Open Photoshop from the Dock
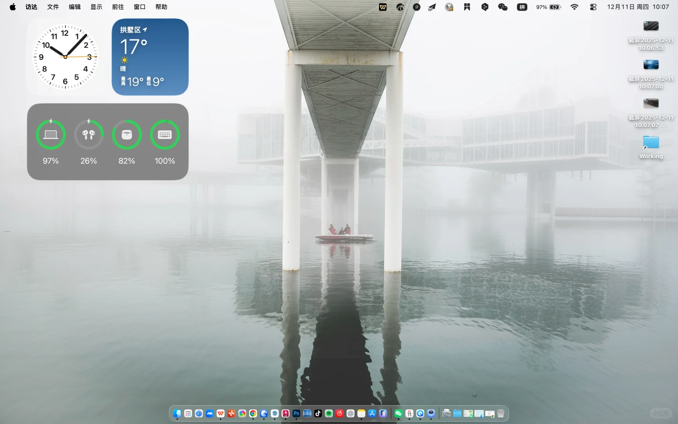 (296, 413)
